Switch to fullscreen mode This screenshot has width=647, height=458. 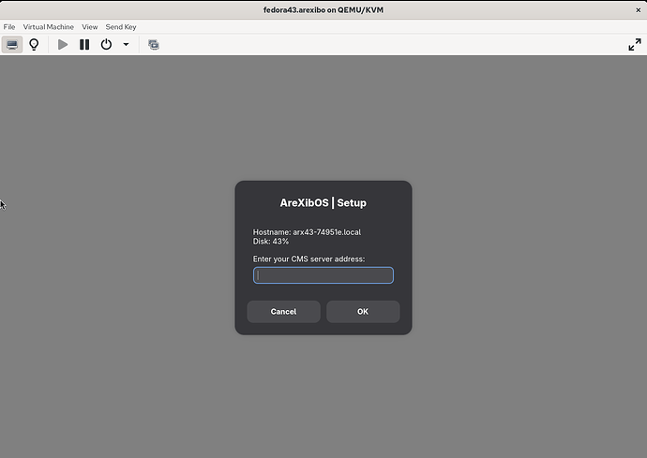pos(635,45)
